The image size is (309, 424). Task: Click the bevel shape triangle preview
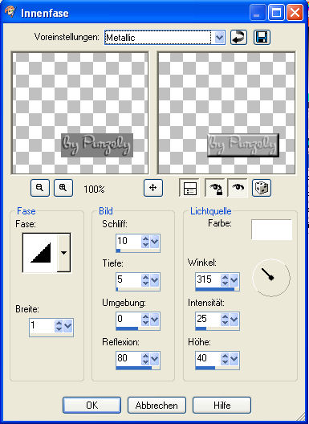(40, 253)
